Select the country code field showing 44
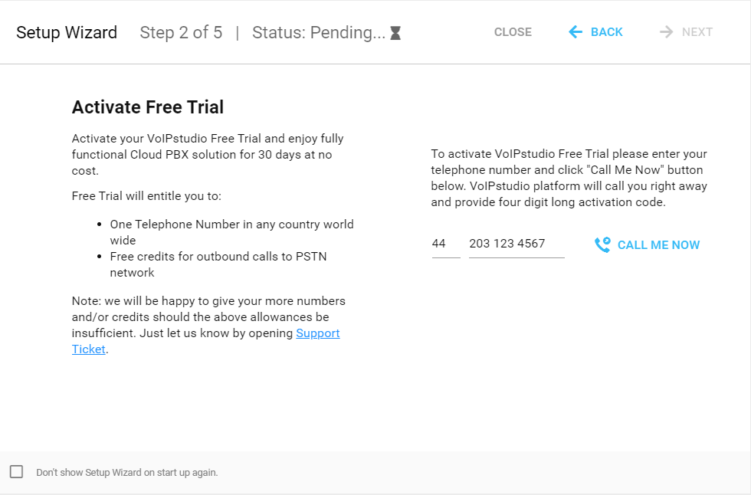Screen dimensions: 751x495 pyautogui.click(x=444, y=244)
